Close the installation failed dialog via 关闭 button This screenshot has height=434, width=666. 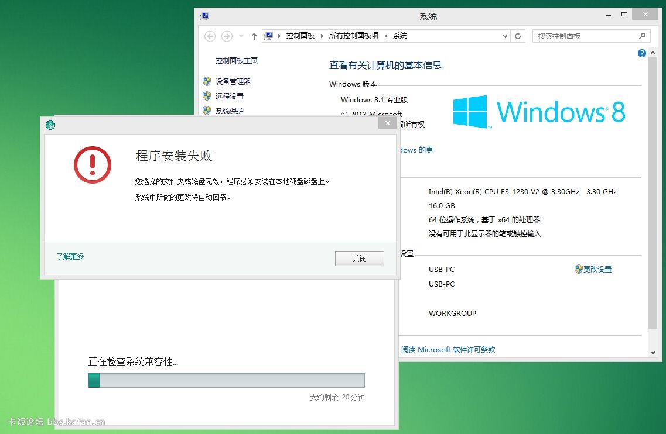click(359, 259)
